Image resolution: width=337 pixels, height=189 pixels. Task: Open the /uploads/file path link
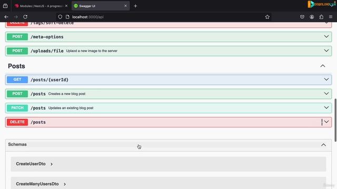47,51
